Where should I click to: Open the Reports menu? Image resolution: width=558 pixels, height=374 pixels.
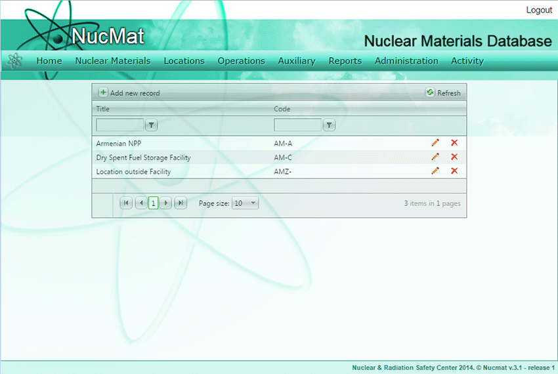pos(345,61)
